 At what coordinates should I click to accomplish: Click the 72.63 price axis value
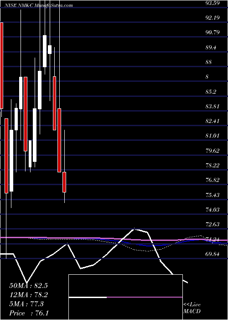(x=212, y=224)
